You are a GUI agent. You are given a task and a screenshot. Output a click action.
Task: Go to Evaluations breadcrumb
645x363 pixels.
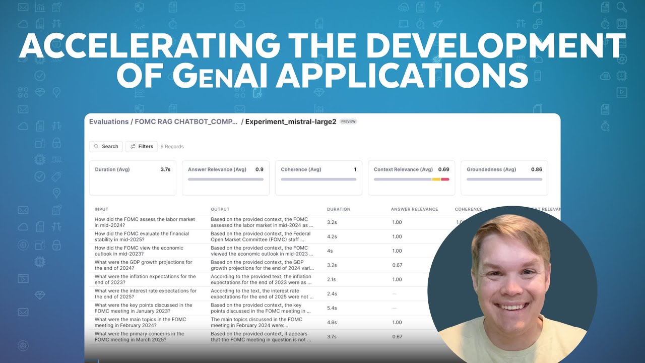109,122
